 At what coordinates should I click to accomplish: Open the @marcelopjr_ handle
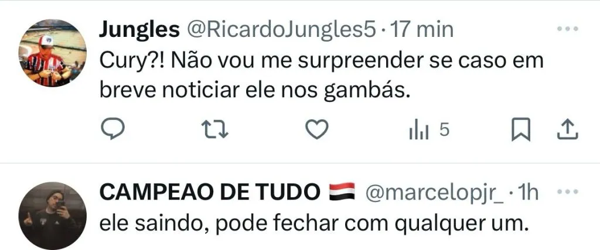pyautogui.click(x=435, y=193)
